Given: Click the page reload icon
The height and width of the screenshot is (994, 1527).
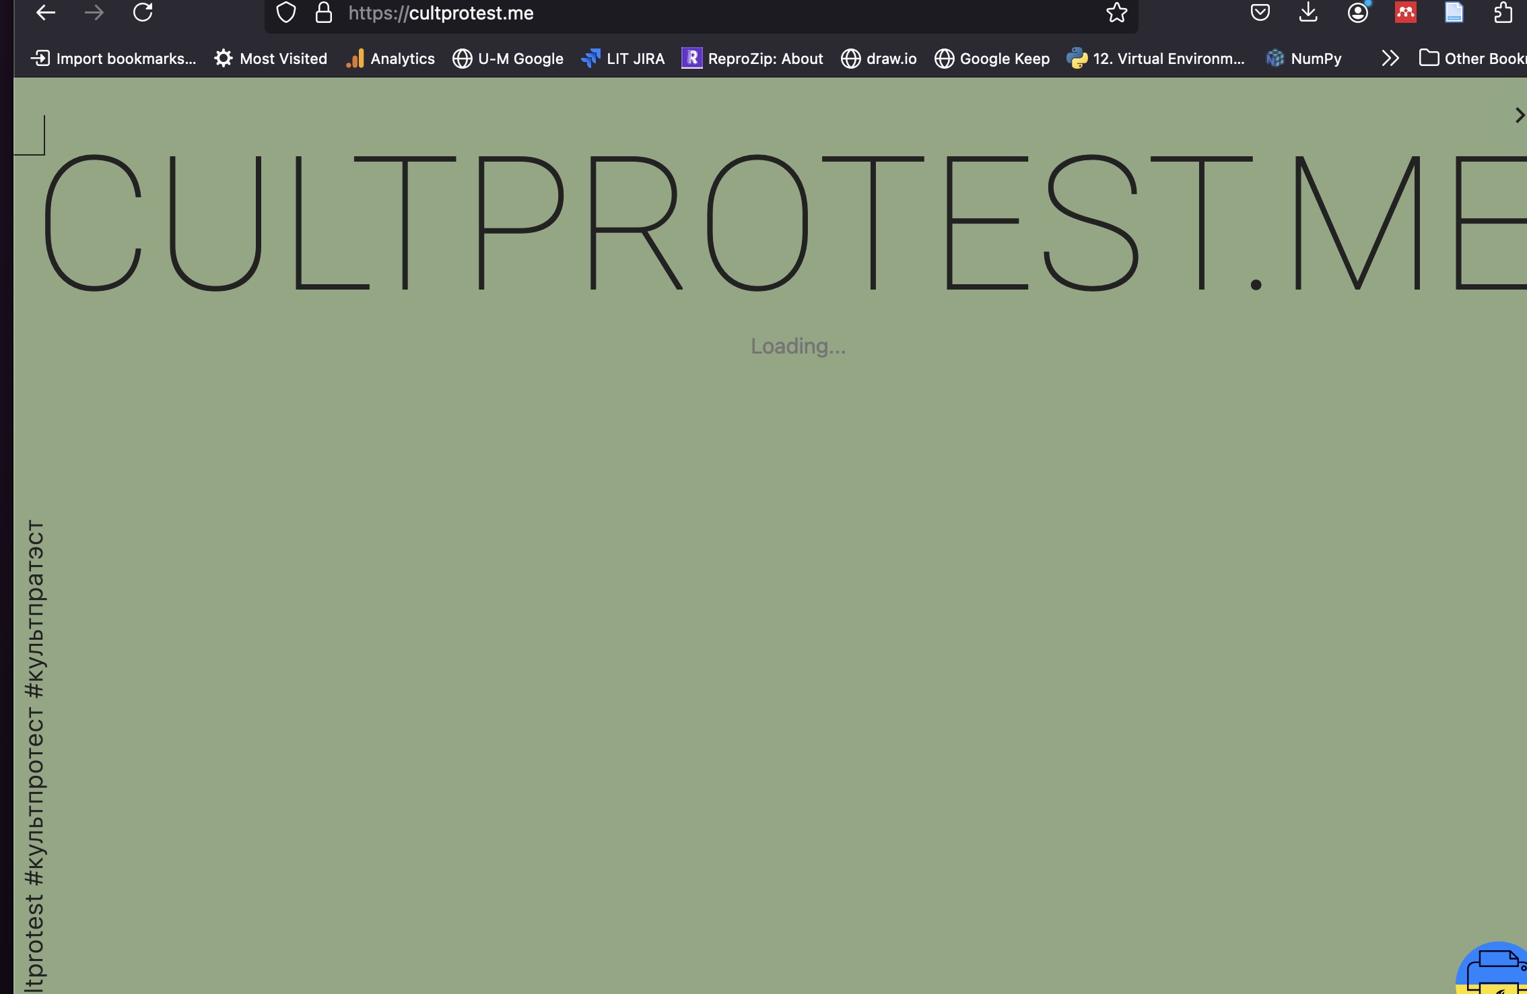Looking at the screenshot, I should [143, 12].
